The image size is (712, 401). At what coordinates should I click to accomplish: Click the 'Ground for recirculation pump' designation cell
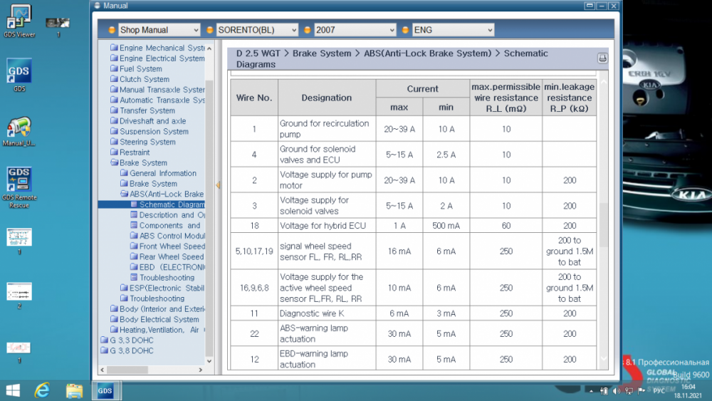tap(327, 129)
